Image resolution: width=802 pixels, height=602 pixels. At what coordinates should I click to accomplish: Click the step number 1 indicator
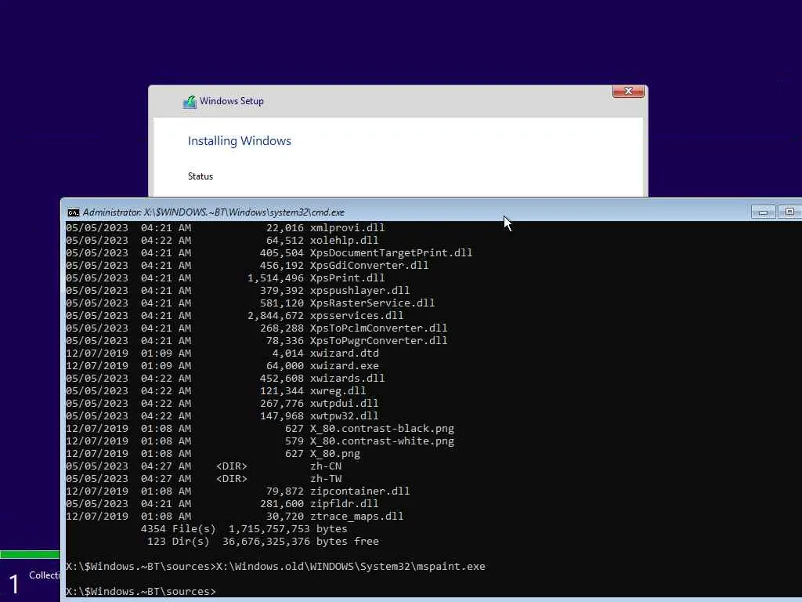click(x=14, y=584)
